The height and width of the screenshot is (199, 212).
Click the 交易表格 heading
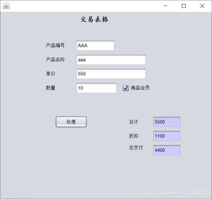coord(95,19)
